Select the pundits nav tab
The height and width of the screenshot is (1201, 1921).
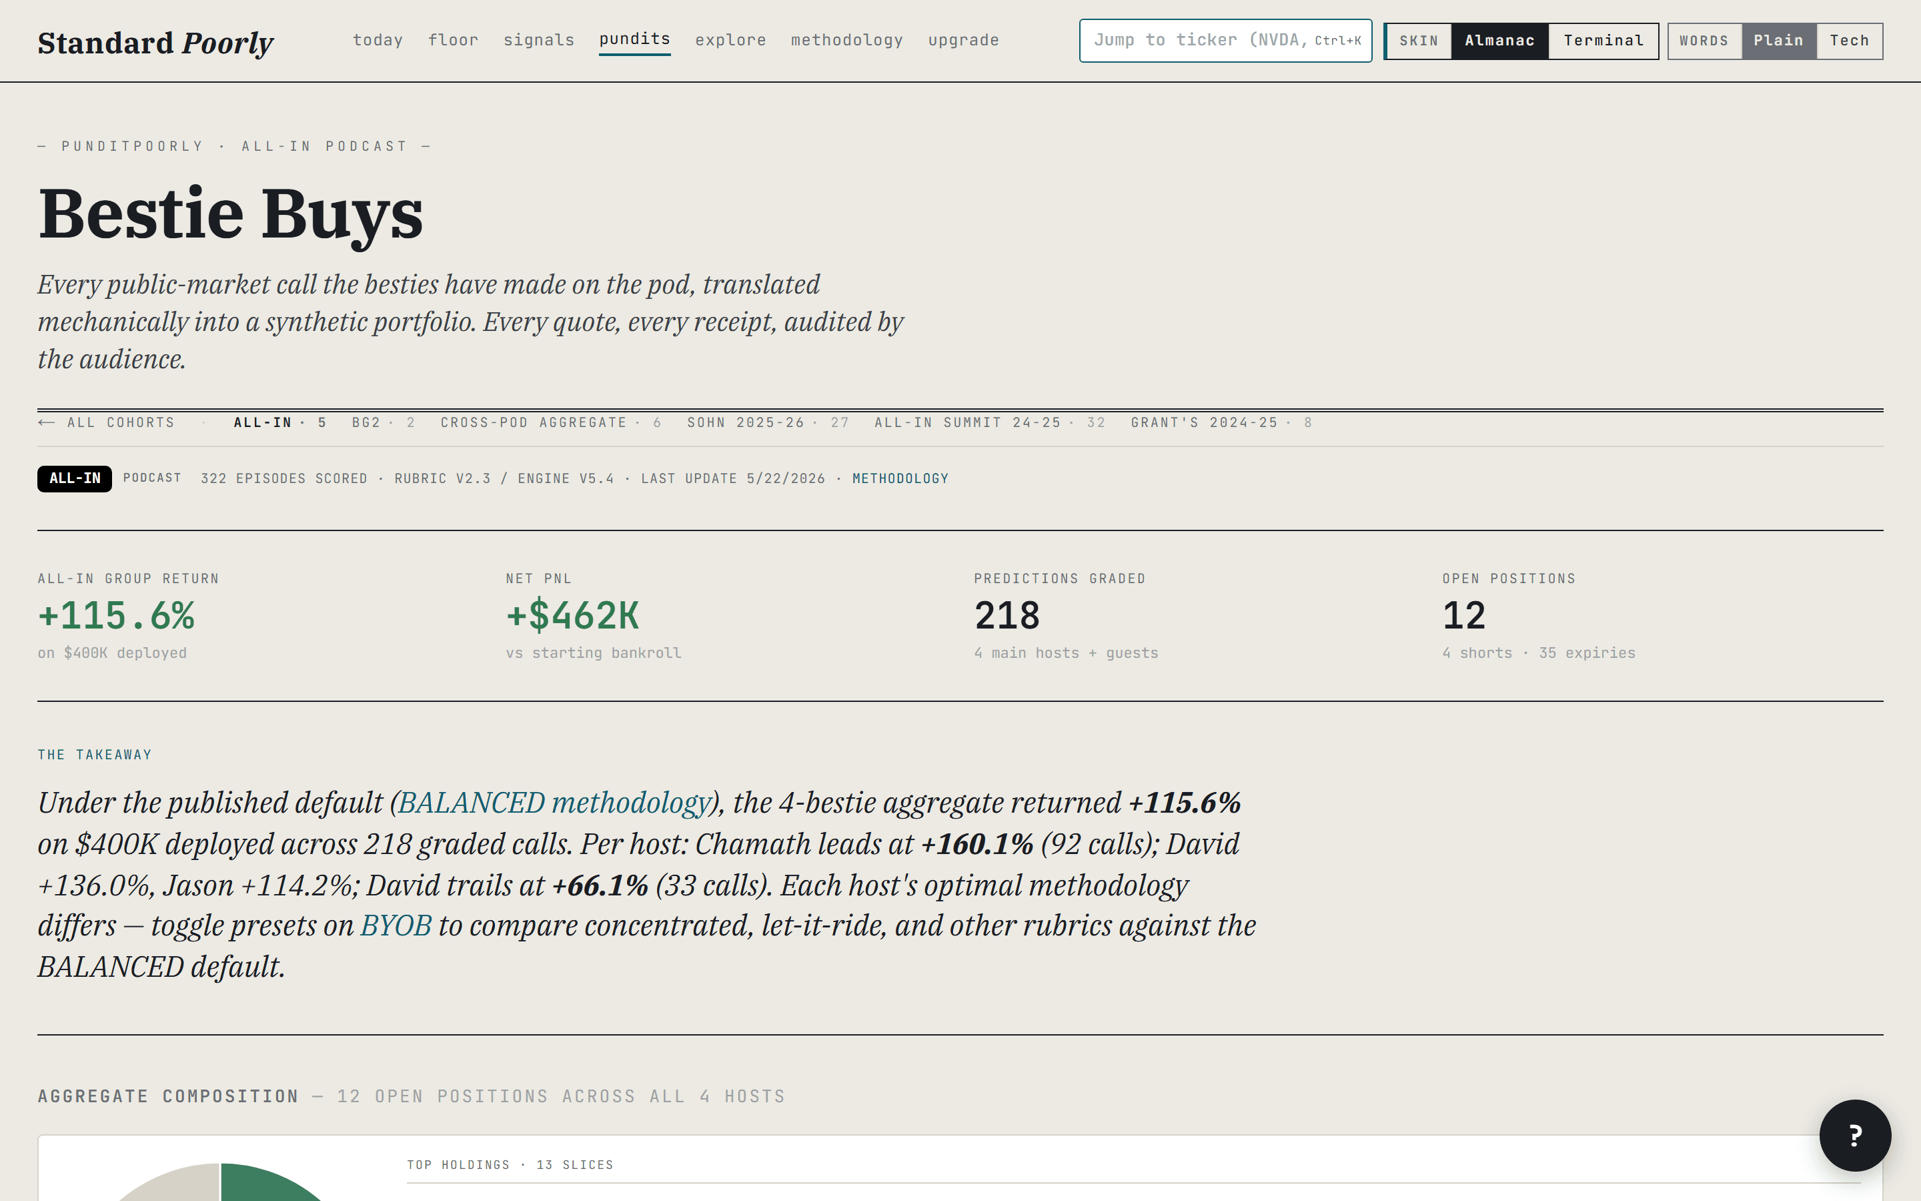pyautogui.click(x=635, y=40)
